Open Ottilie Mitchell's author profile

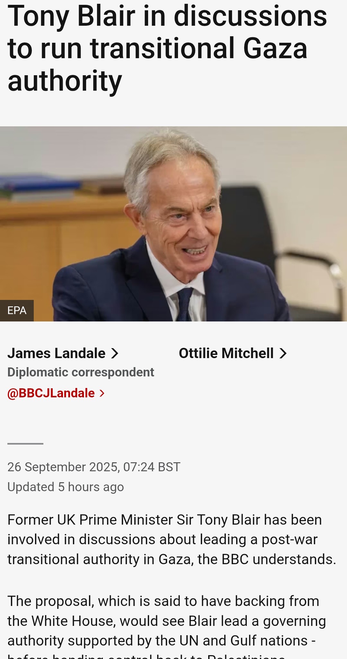click(226, 353)
